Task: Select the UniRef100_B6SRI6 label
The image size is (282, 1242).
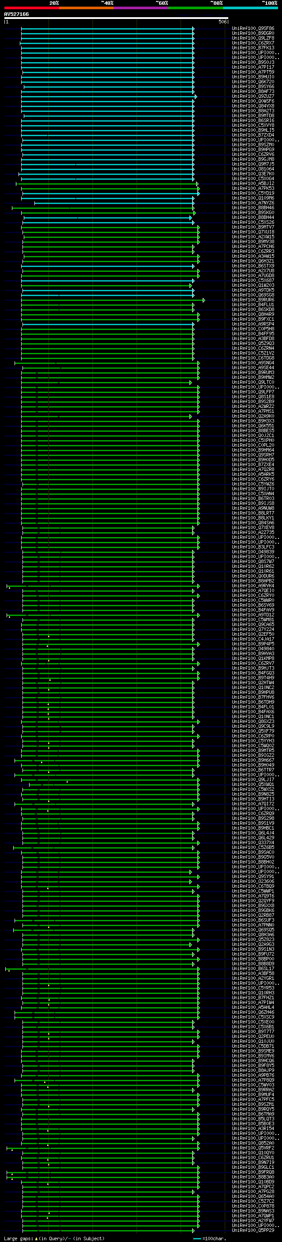Action: (253, 120)
